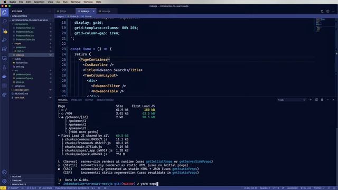Kill terminal with the trash icon
Screen dimensions: 338x190
point(322,100)
